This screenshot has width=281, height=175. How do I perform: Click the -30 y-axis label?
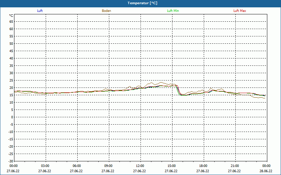[x=11, y=161]
